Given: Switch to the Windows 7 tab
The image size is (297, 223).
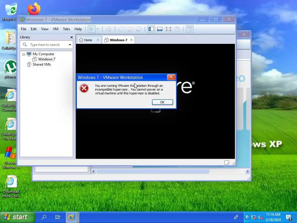Looking at the screenshot, I should click(119, 40).
